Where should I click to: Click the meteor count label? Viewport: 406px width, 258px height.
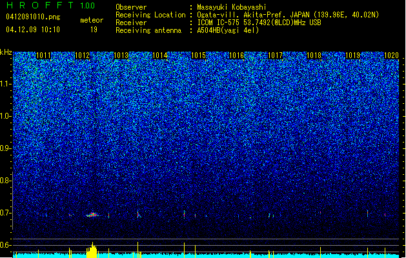coord(92,20)
